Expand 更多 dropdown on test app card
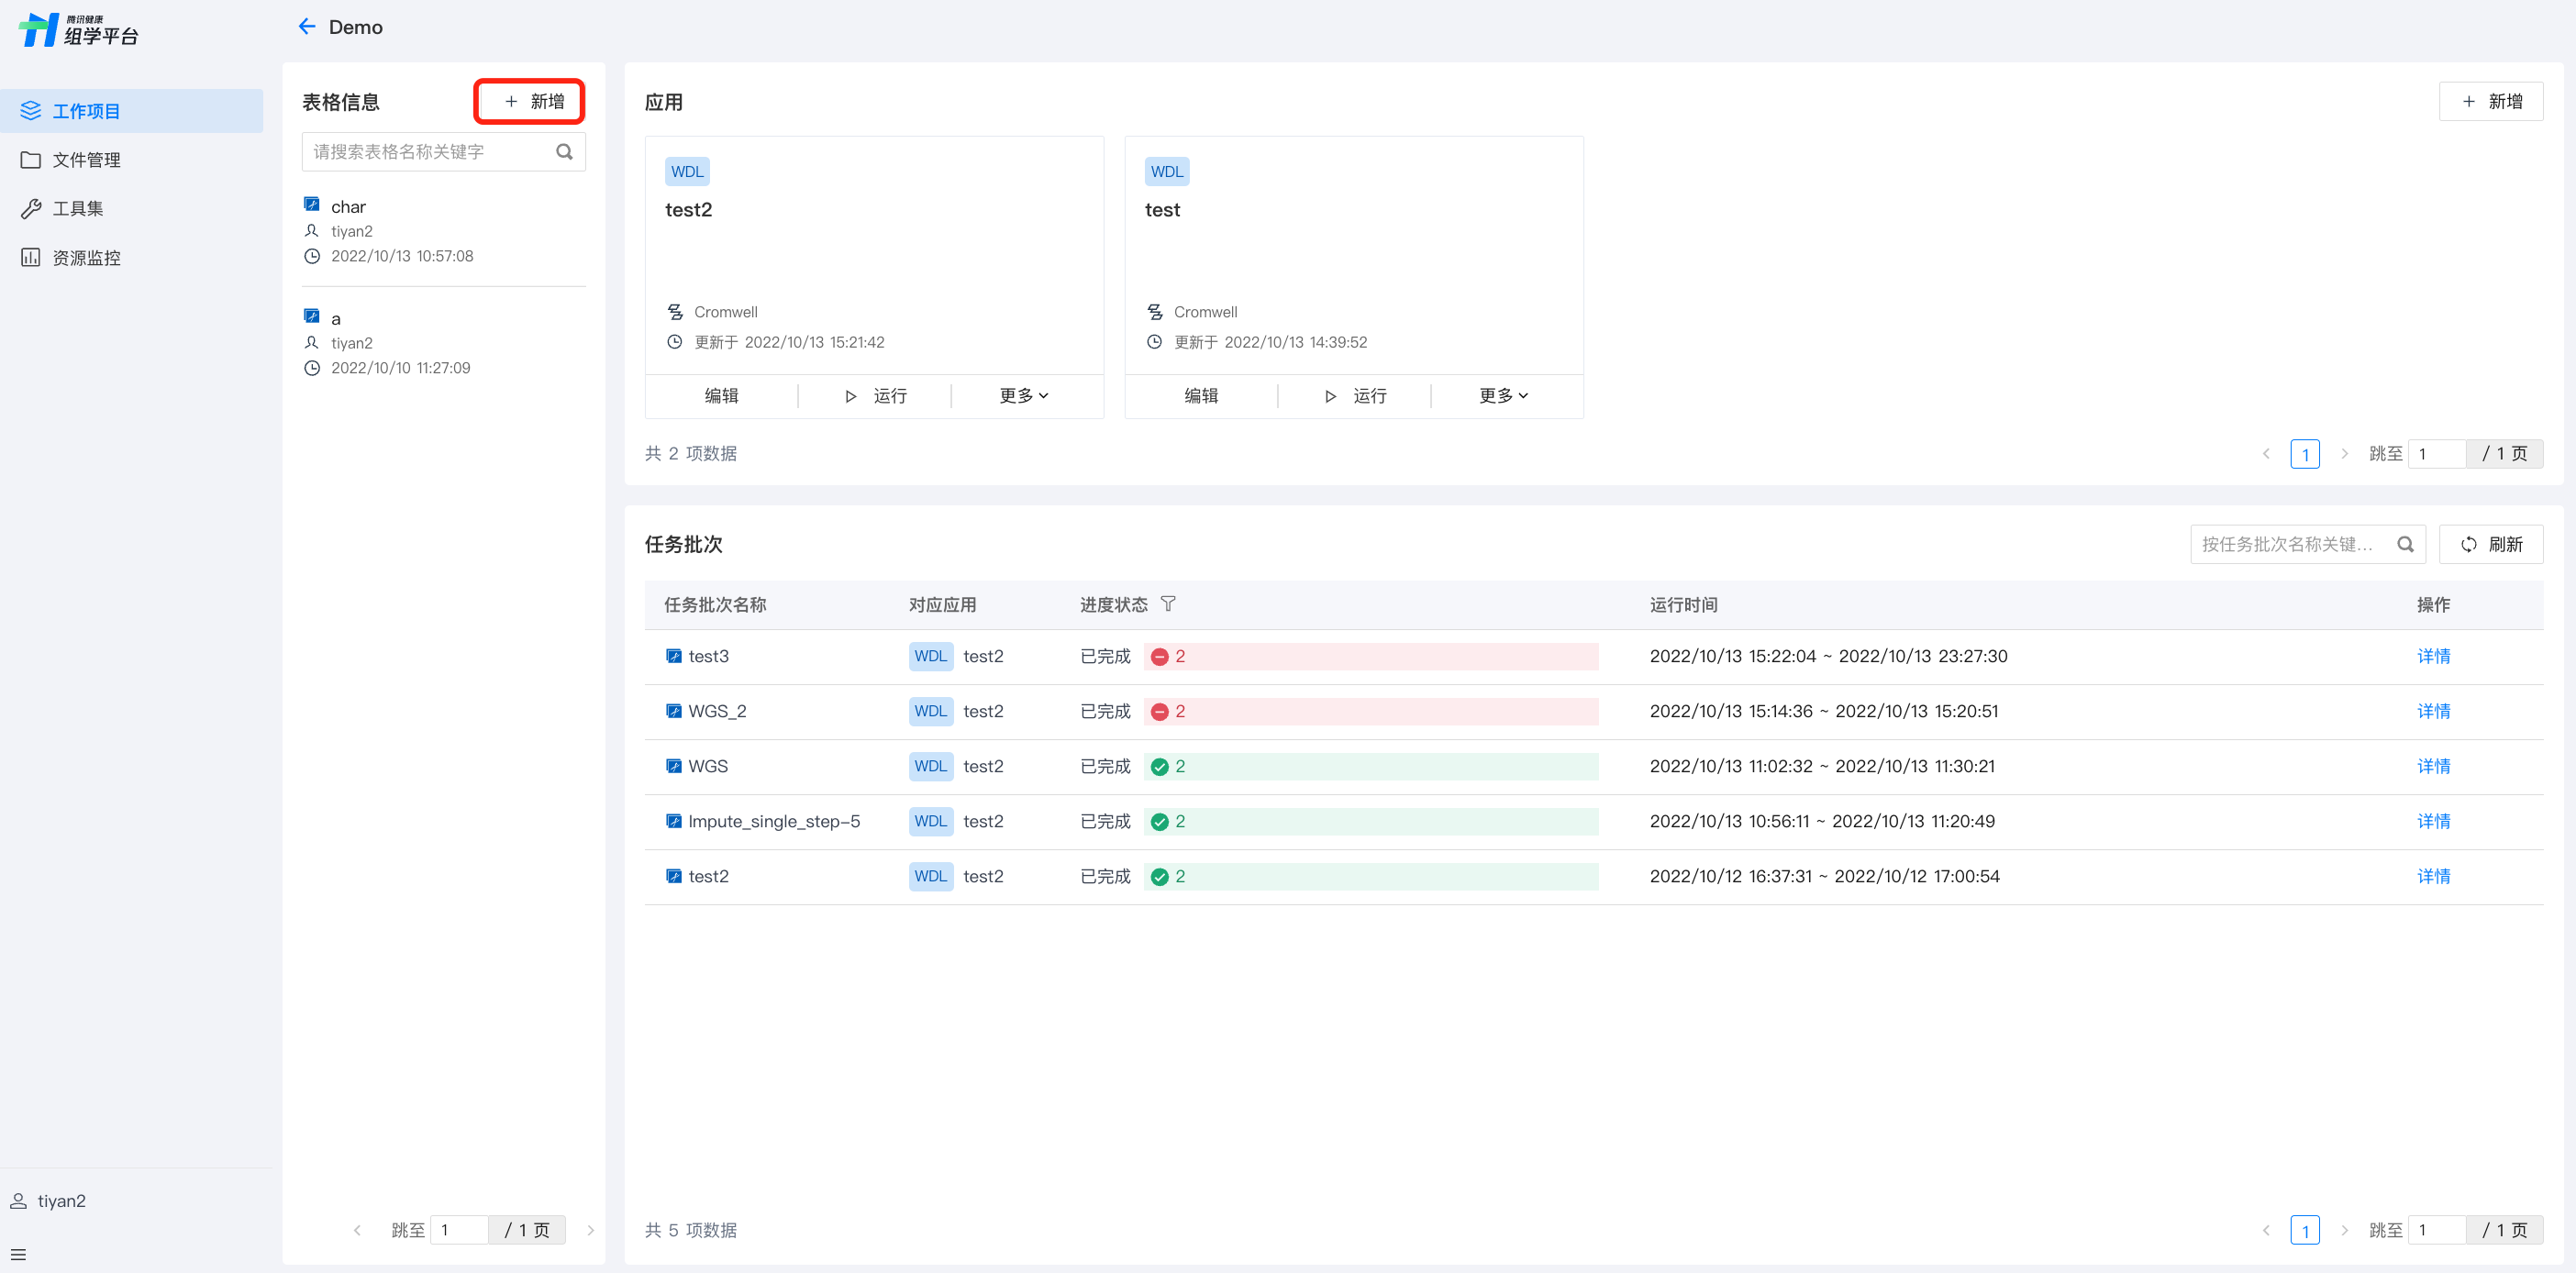The width and height of the screenshot is (2576, 1273). click(1503, 396)
